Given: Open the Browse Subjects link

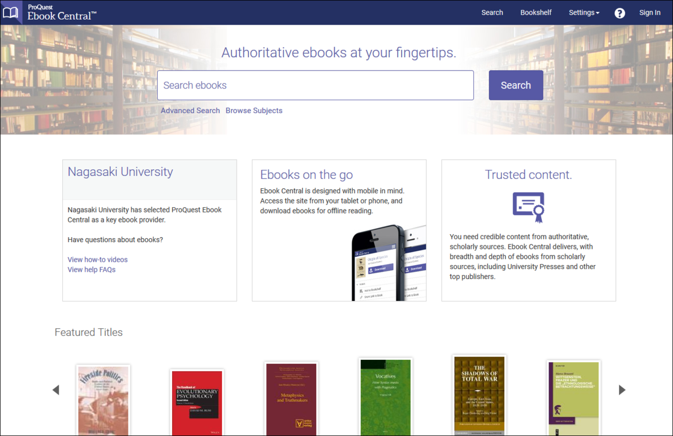Looking at the screenshot, I should tap(254, 110).
